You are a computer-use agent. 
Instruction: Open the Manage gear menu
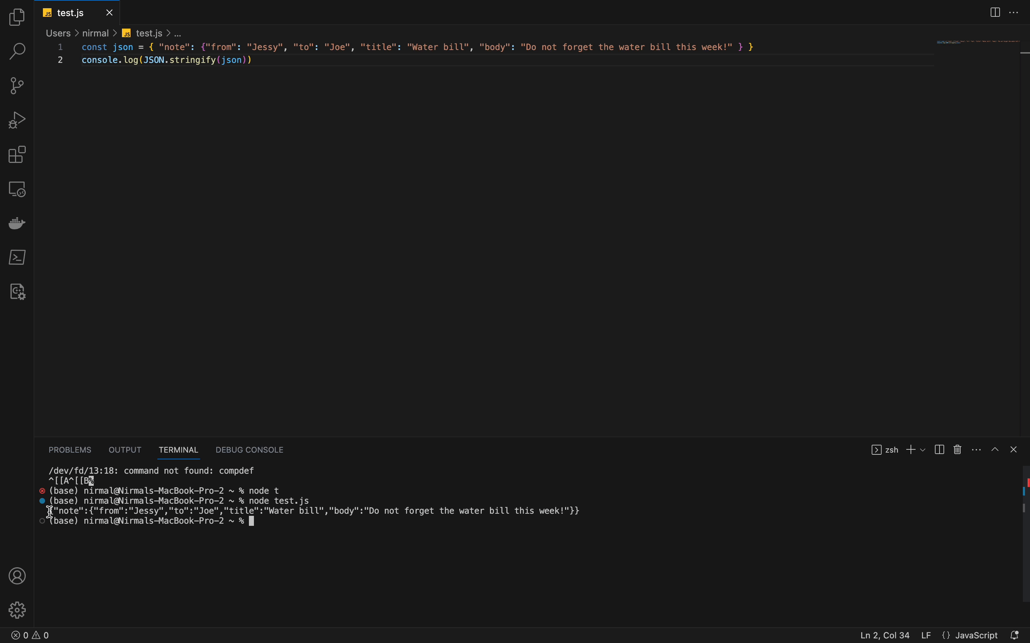click(x=17, y=610)
